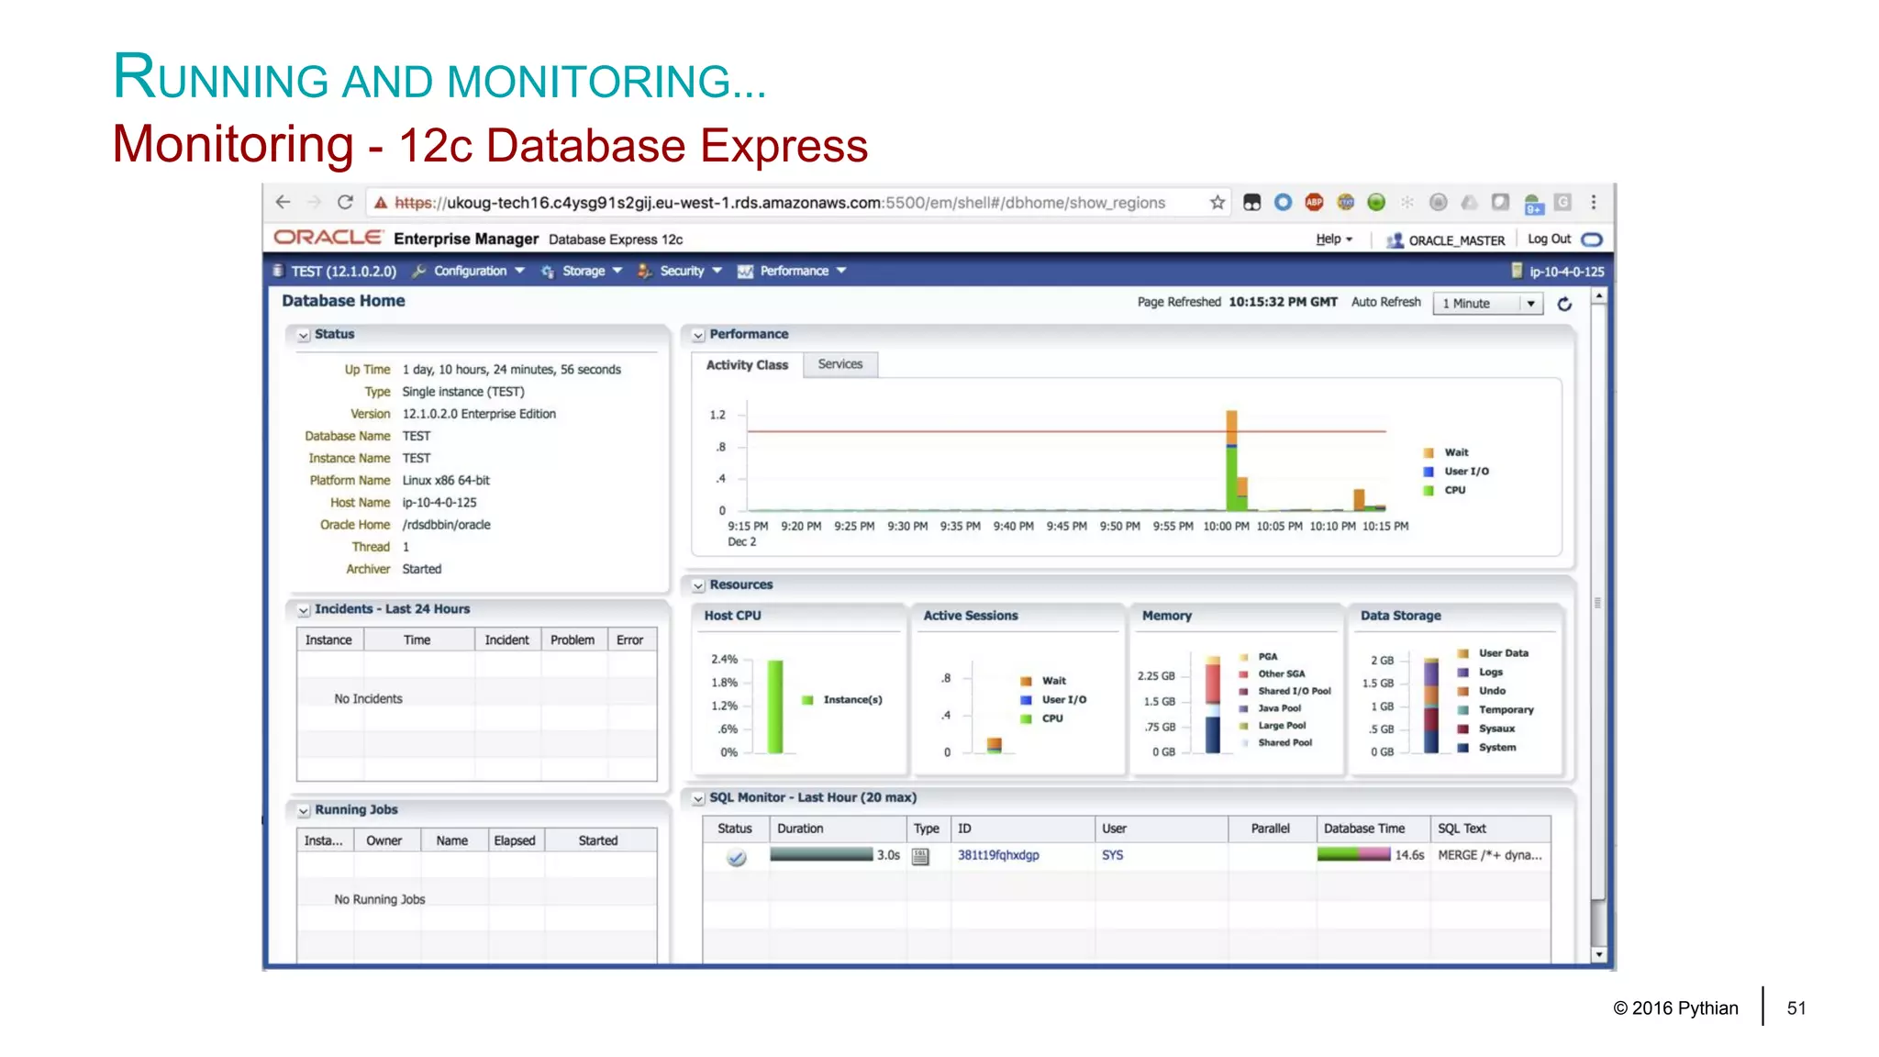The height and width of the screenshot is (1057, 1879).
Task: Collapse the Resources section
Action: pos(698,585)
